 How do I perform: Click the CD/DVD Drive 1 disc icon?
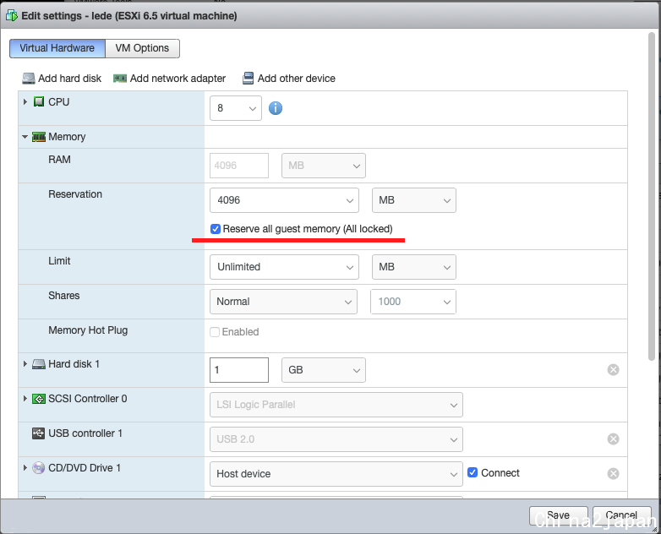coord(38,468)
